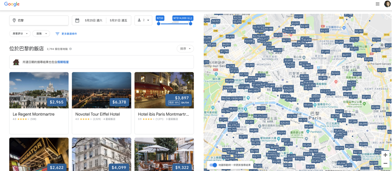Zoom in on the map with the plus button
The width and height of the screenshot is (392, 171).
tap(385, 155)
